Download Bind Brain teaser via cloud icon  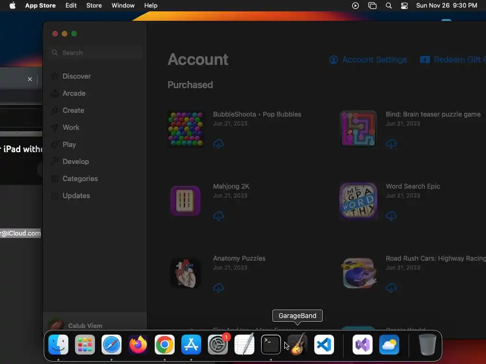click(x=391, y=144)
